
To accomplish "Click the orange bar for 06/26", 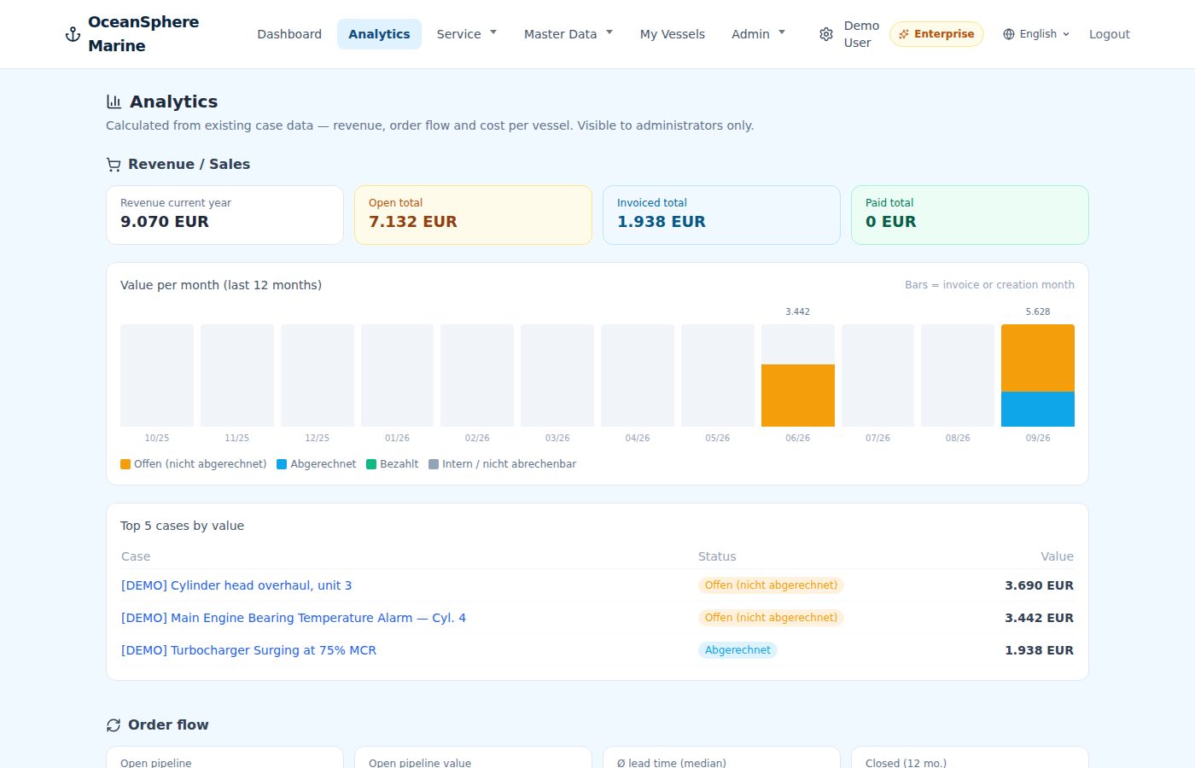I will pyautogui.click(x=798, y=395).
